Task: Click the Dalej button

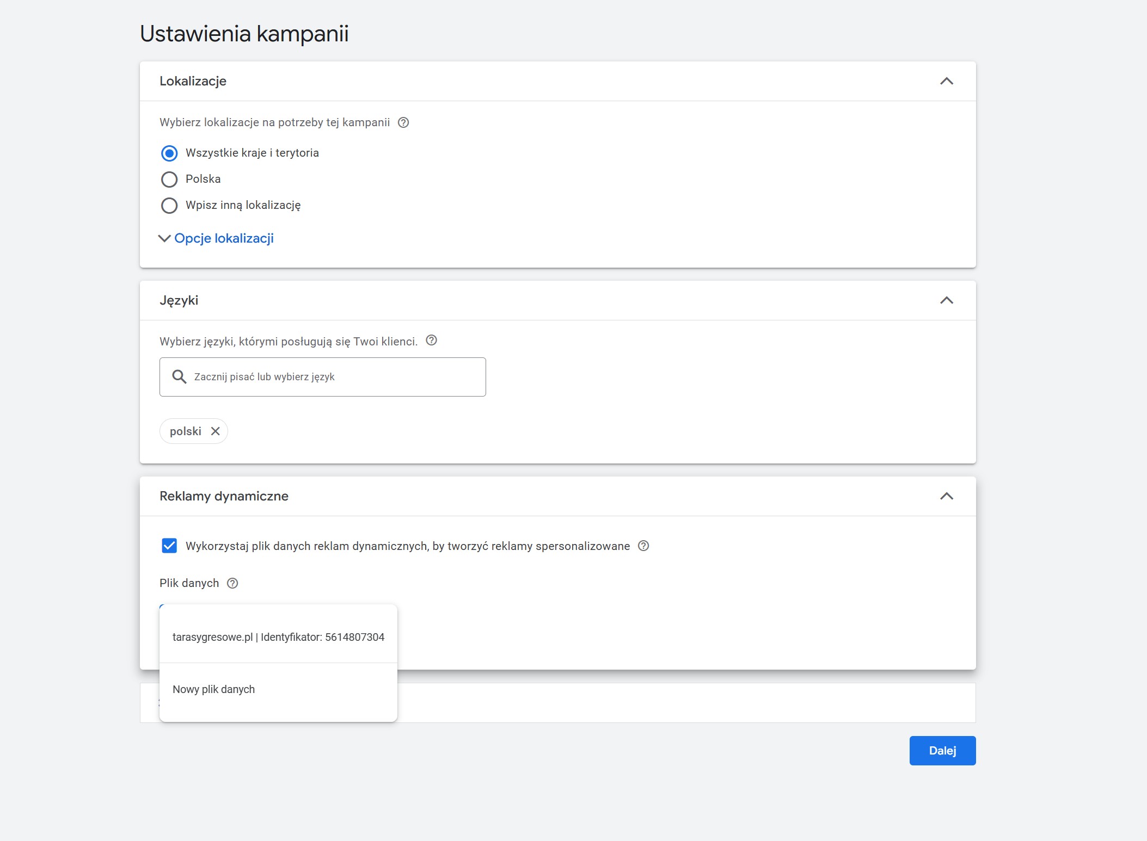Action: tap(942, 751)
